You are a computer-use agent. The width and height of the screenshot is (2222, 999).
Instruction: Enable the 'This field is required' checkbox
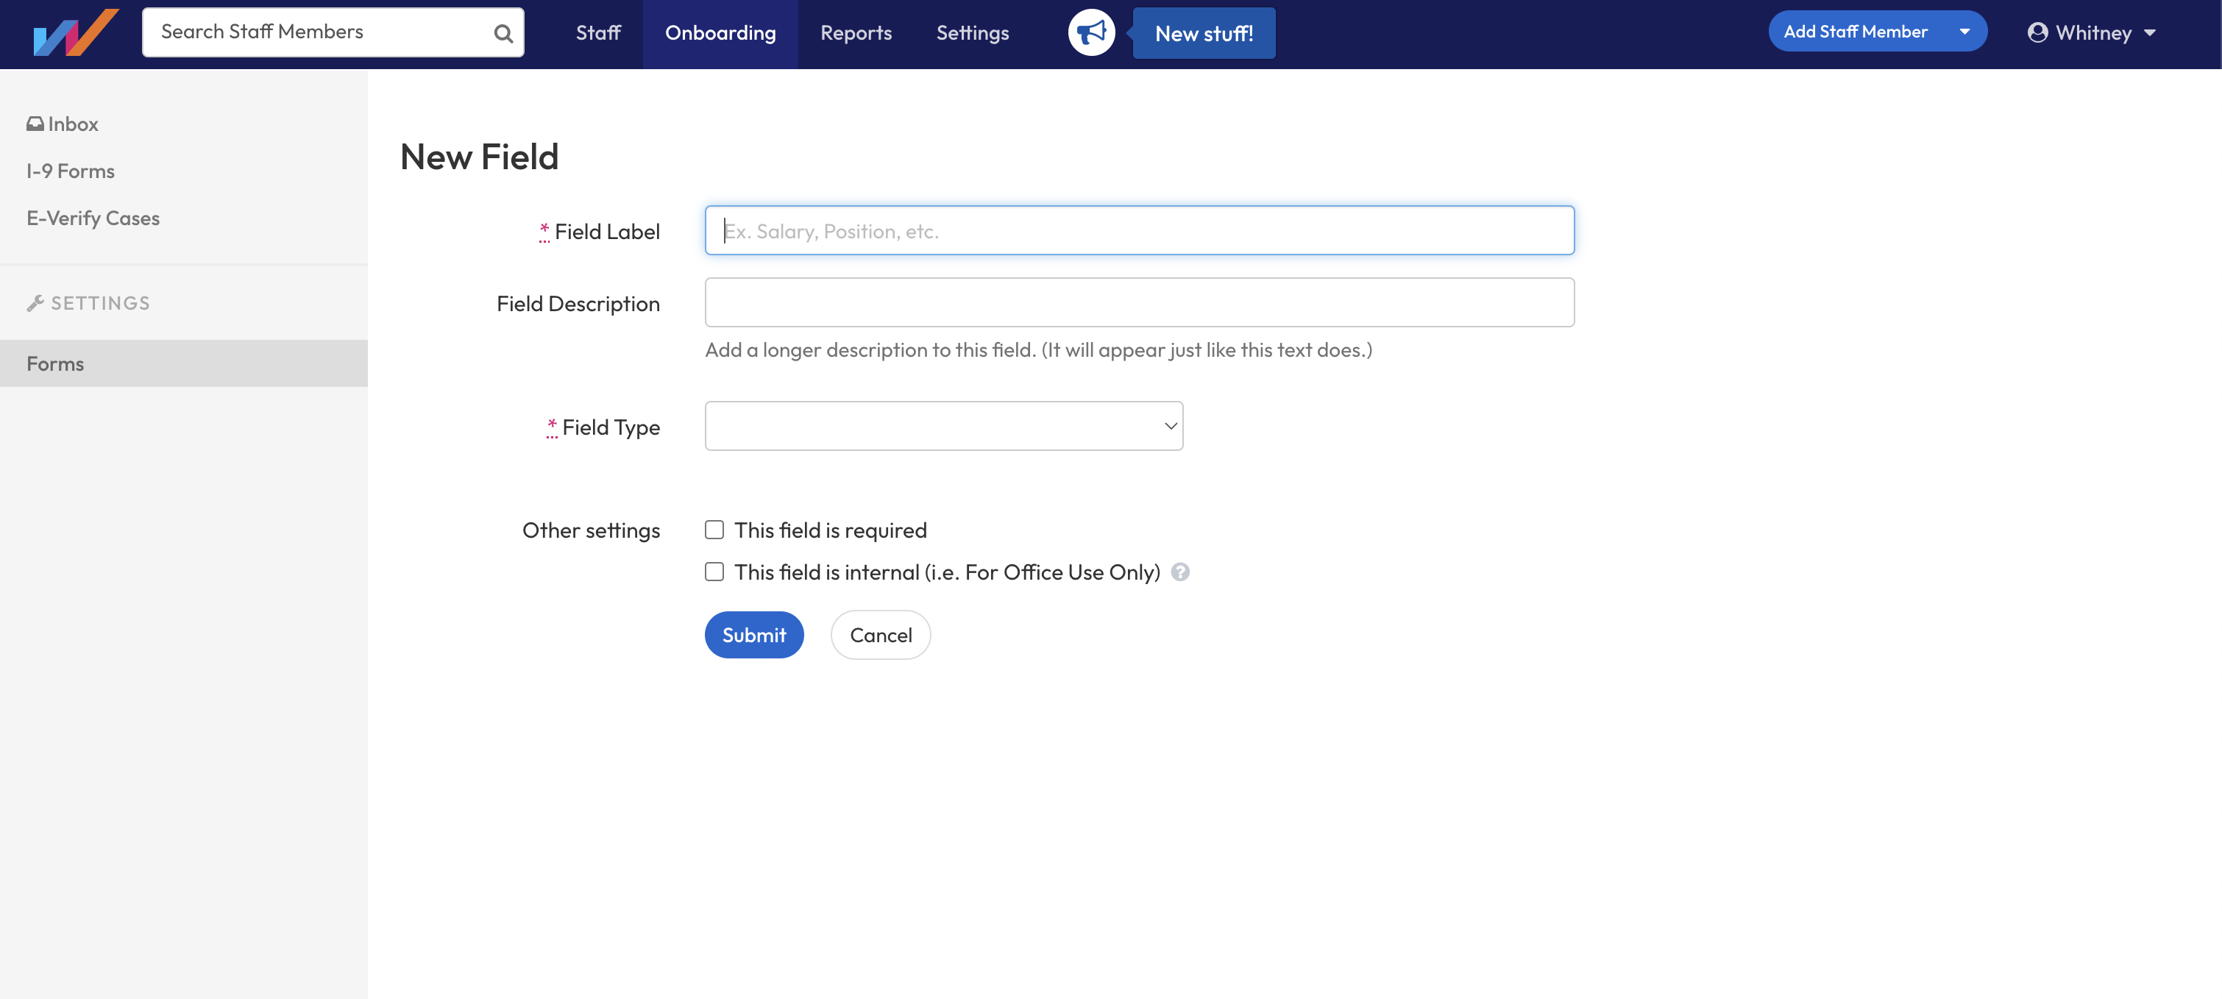[714, 530]
